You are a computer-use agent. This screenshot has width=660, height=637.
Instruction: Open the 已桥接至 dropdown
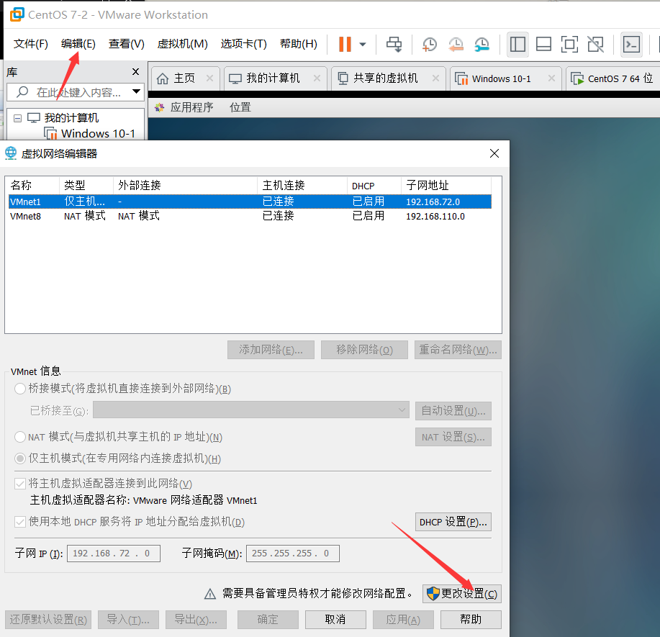[x=251, y=410]
